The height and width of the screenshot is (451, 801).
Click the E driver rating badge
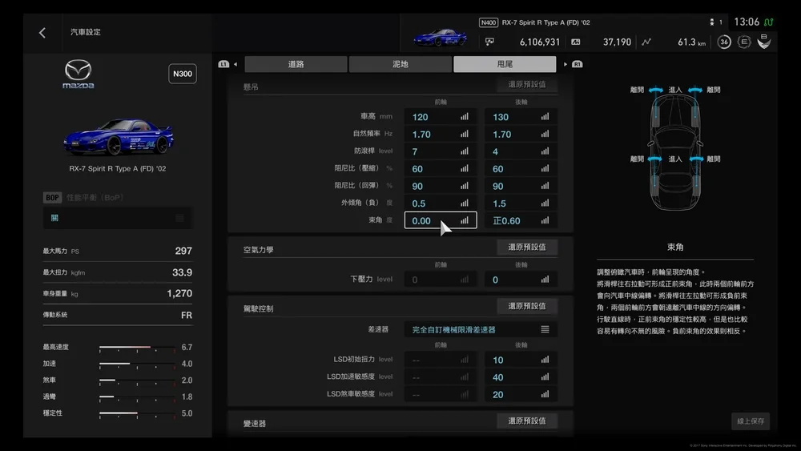pyautogui.click(x=744, y=42)
